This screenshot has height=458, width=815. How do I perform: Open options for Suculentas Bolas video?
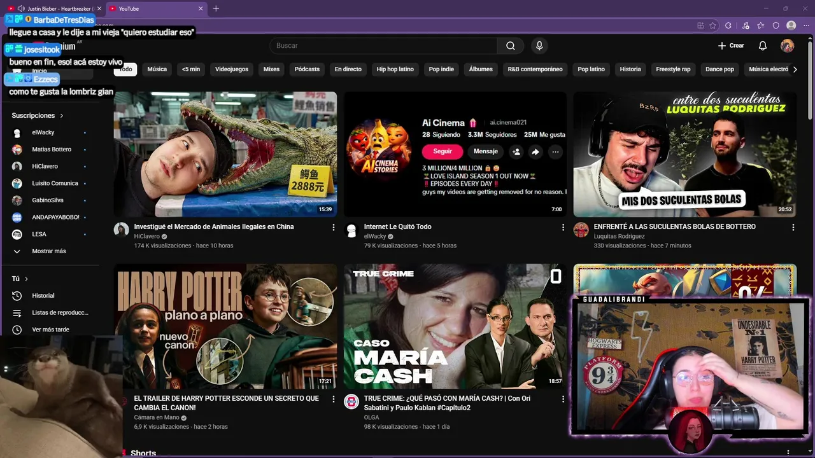click(x=793, y=227)
